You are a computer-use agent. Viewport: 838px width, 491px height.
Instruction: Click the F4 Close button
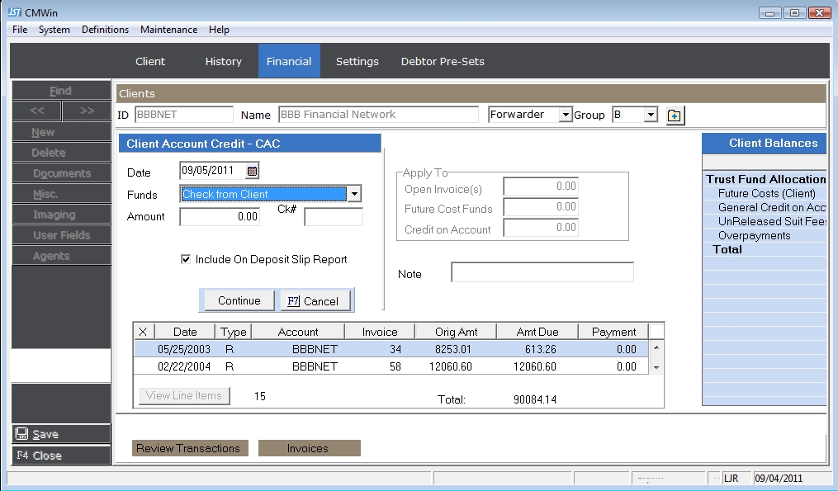click(61, 456)
